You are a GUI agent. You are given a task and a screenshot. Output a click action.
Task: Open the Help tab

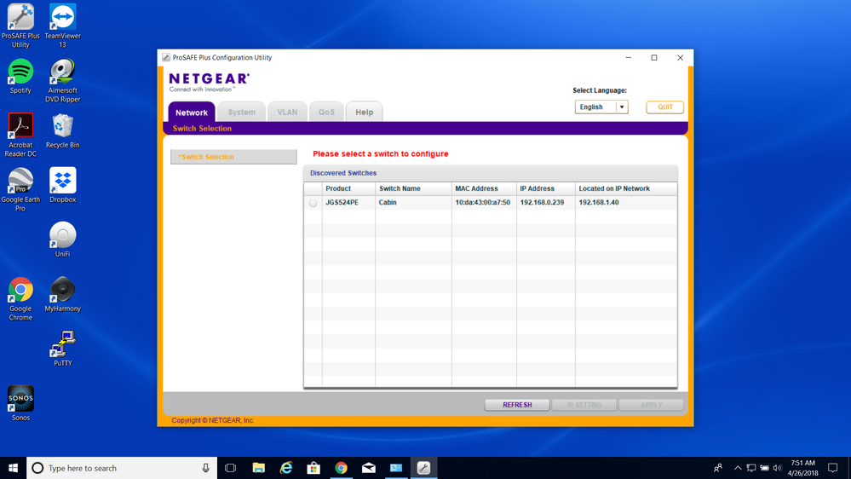[365, 113]
